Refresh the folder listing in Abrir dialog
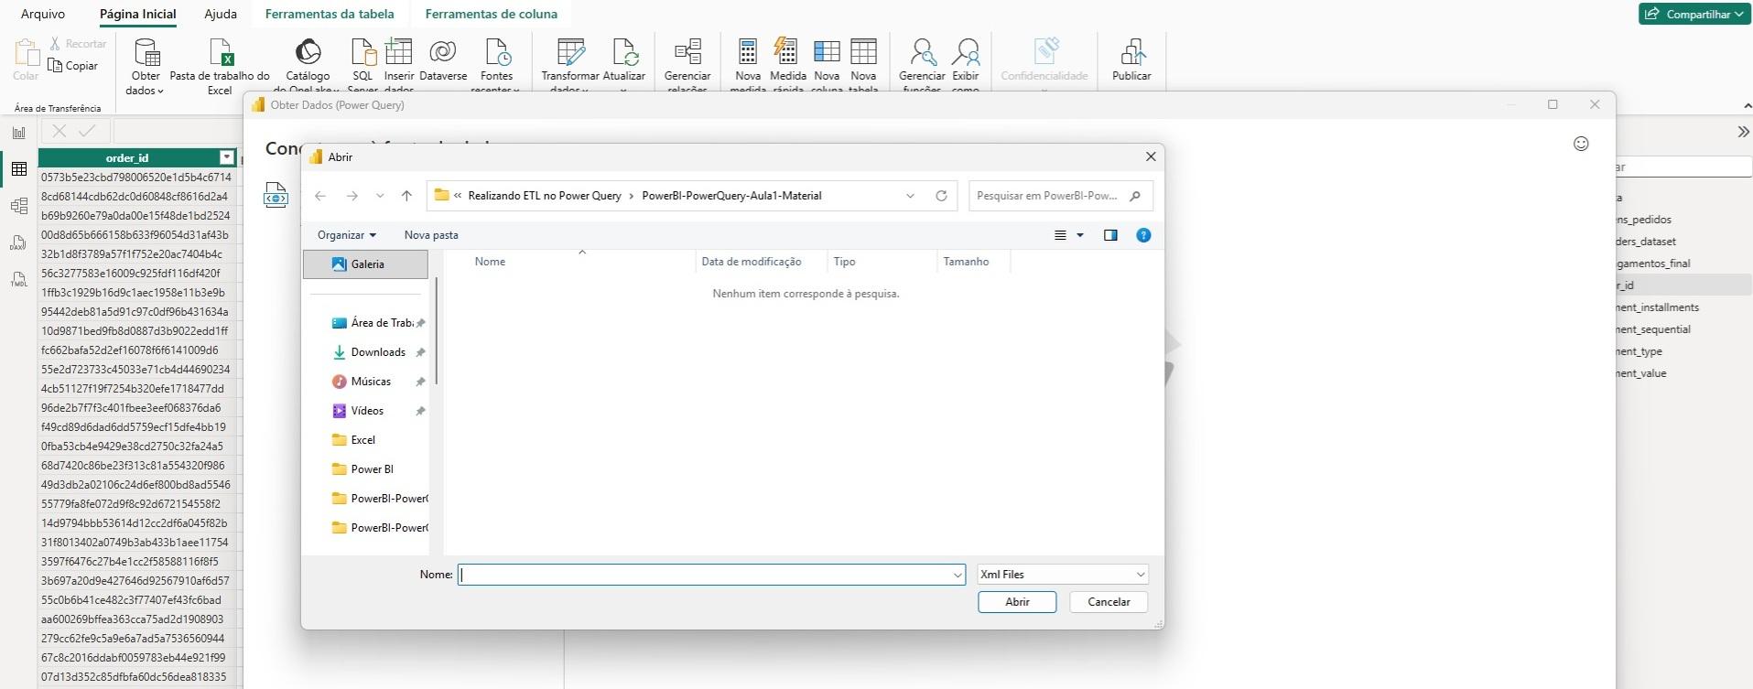Image resolution: width=1753 pixels, height=689 pixels. [x=941, y=196]
